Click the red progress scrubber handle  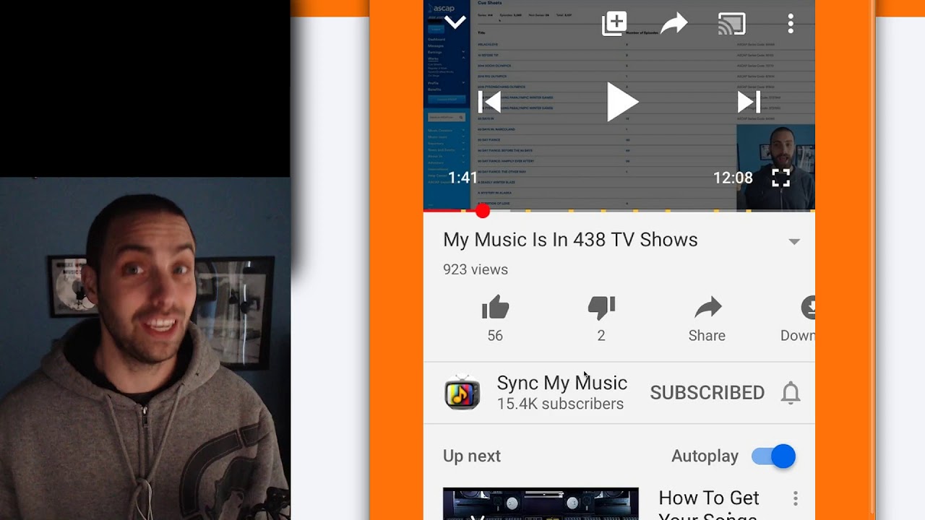point(483,211)
